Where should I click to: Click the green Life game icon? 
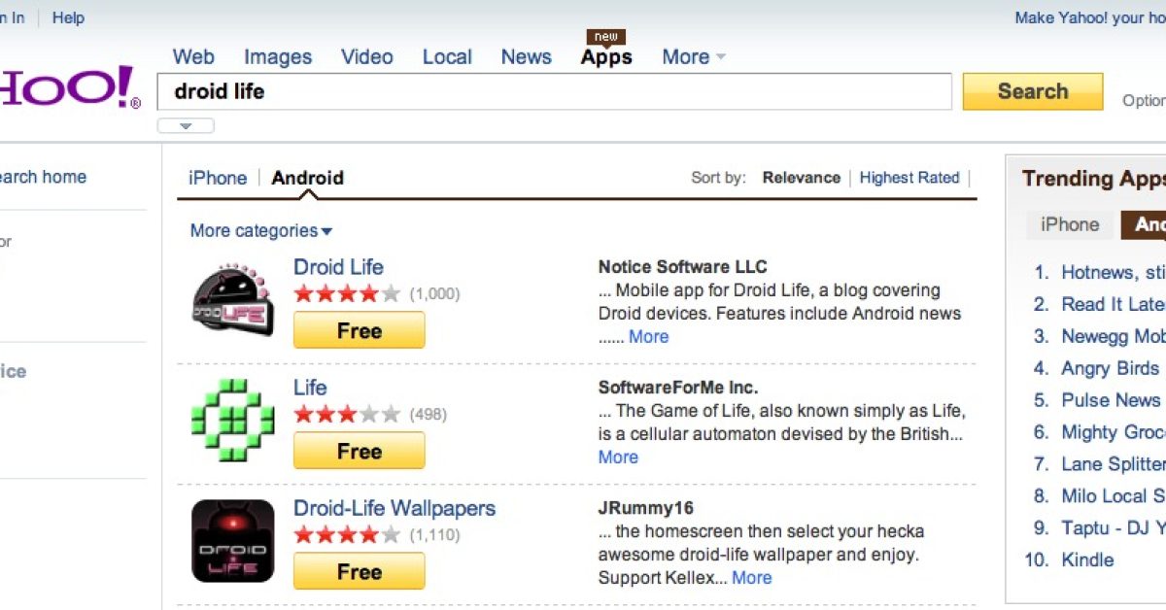coord(232,421)
